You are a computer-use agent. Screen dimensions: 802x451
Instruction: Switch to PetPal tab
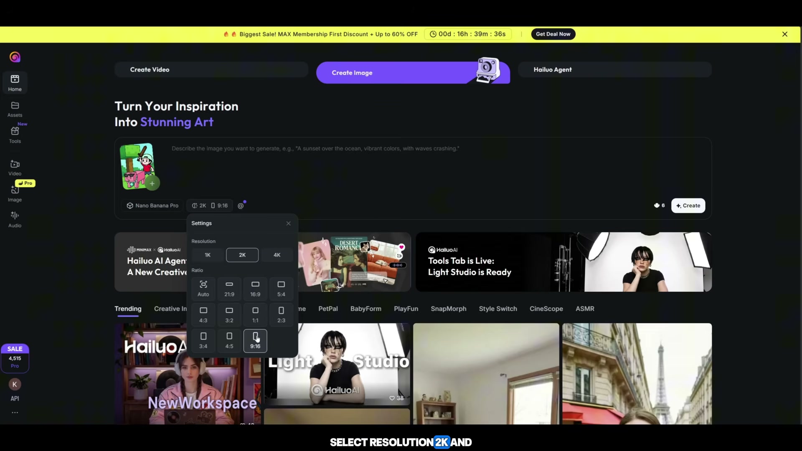(x=328, y=309)
